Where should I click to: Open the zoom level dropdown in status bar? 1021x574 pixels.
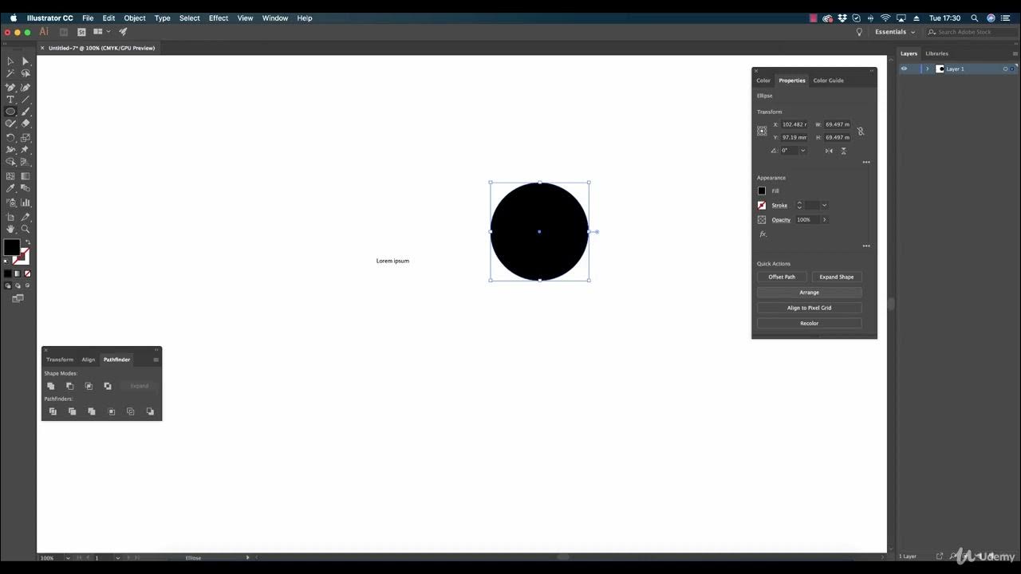click(68, 558)
